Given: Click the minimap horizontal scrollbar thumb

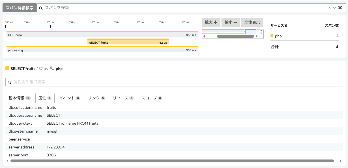Looking at the screenshot, I should (x=235, y=37).
